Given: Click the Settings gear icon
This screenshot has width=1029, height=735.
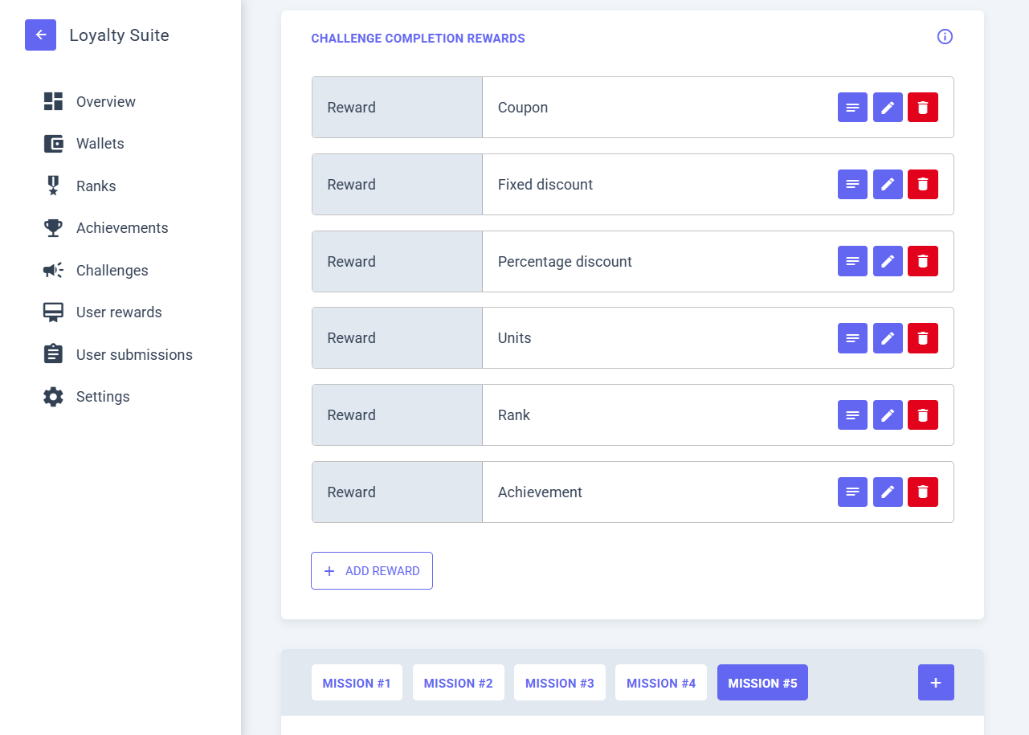Looking at the screenshot, I should (53, 397).
